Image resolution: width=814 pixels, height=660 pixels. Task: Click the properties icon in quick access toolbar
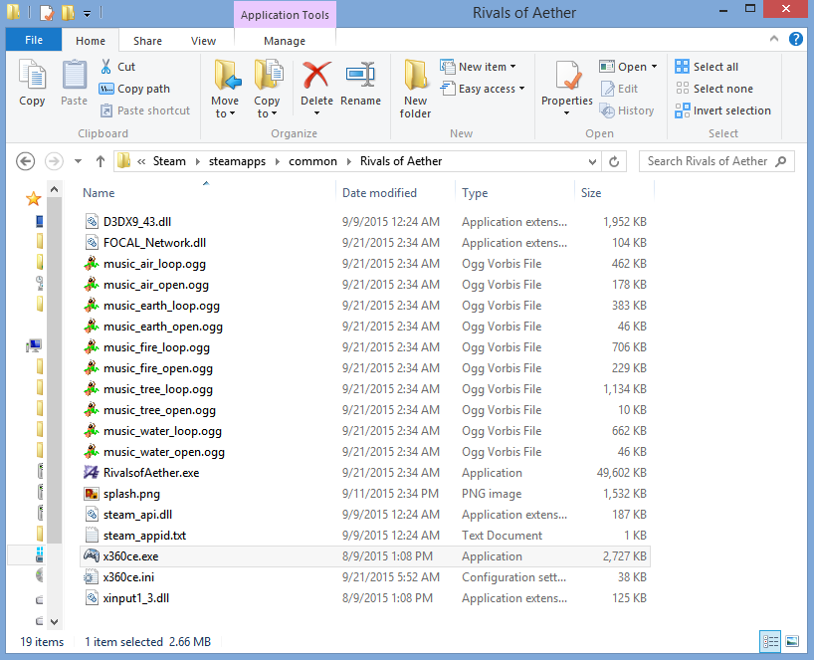tap(47, 13)
